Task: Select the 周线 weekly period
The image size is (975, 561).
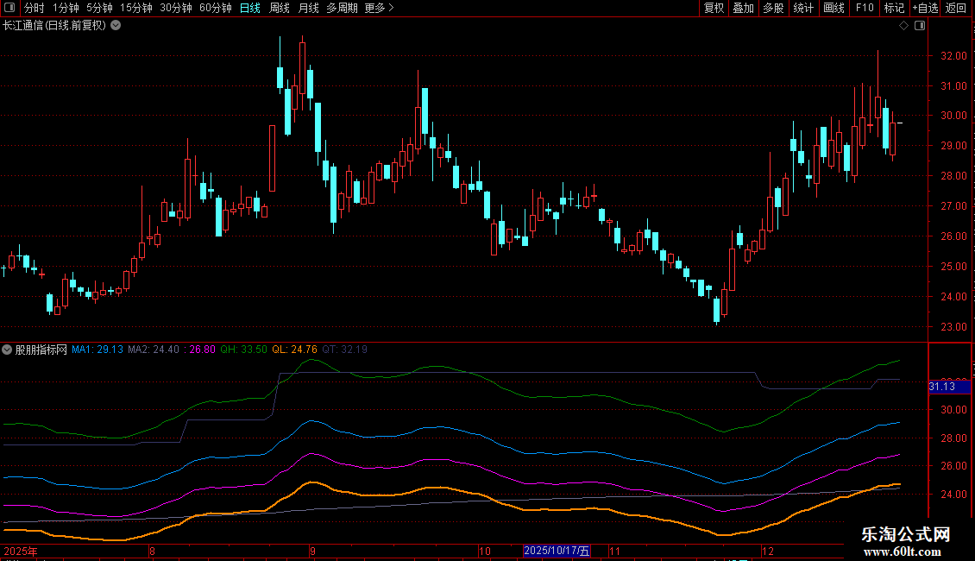Action: pyautogui.click(x=280, y=9)
